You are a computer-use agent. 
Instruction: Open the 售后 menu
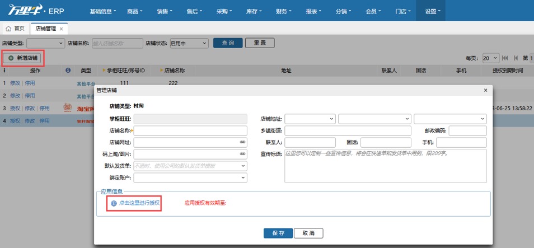click(x=194, y=11)
